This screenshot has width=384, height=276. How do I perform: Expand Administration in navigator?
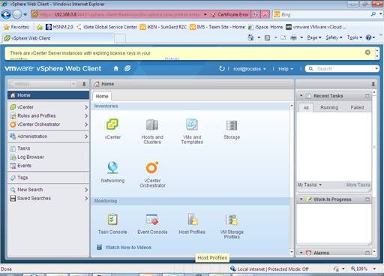click(86, 136)
